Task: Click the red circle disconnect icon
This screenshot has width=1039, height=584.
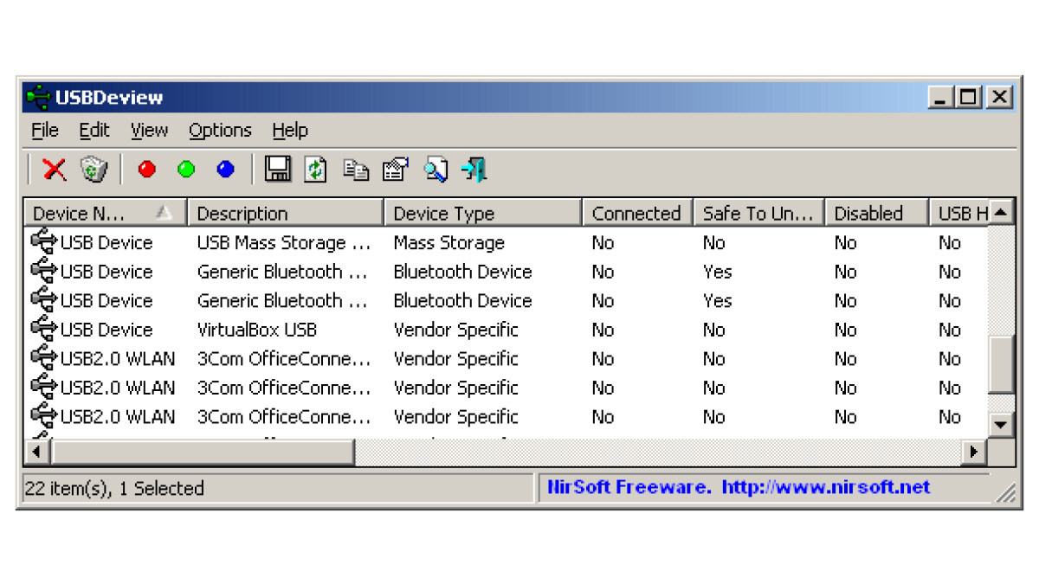Action: pos(146,170)
